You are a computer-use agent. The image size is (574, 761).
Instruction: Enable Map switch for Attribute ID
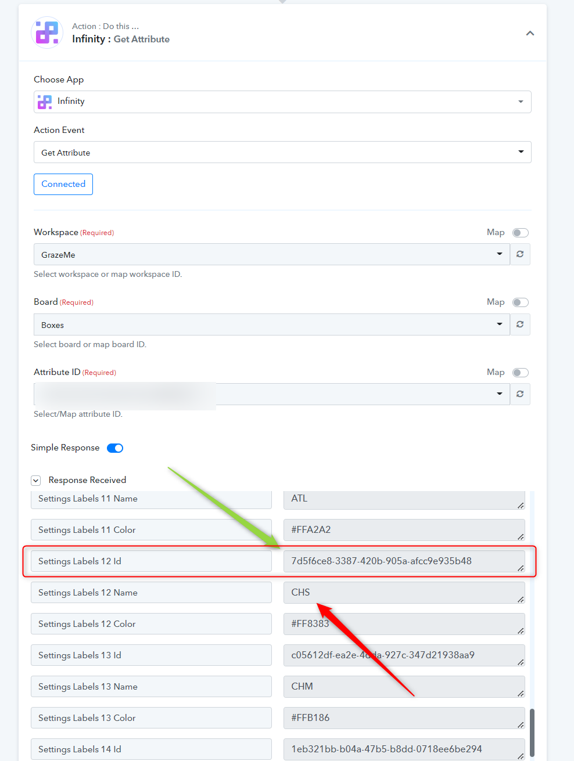point(521,373)
